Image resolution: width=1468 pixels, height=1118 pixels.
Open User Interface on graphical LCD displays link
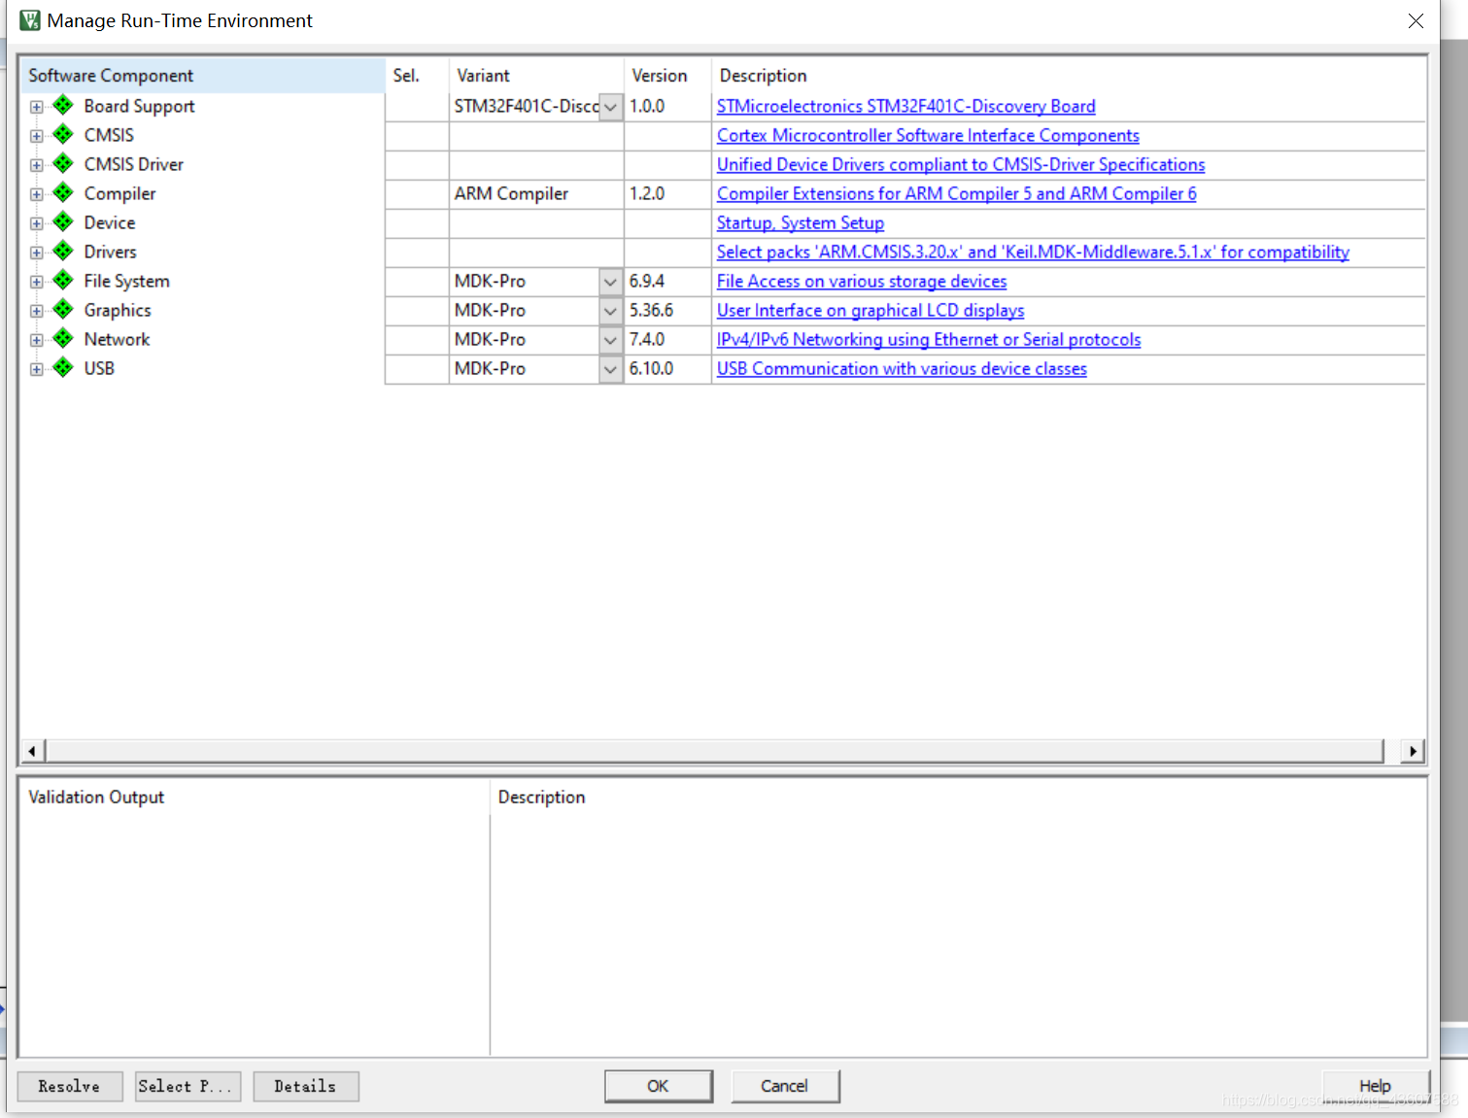click(x=871, y=310)
